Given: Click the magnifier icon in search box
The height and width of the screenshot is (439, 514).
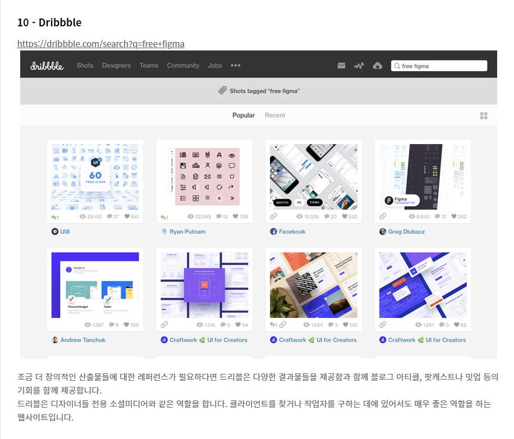Looking at the screenshot, I should pyautogui.click(x=397, y=66).
